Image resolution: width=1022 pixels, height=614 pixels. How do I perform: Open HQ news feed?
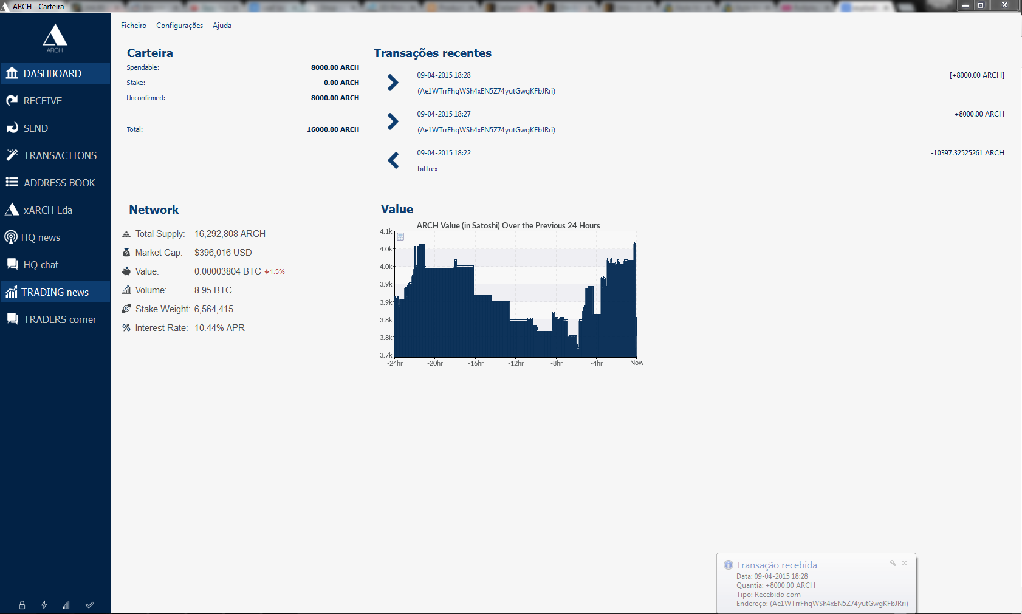(x=55, y=237)
